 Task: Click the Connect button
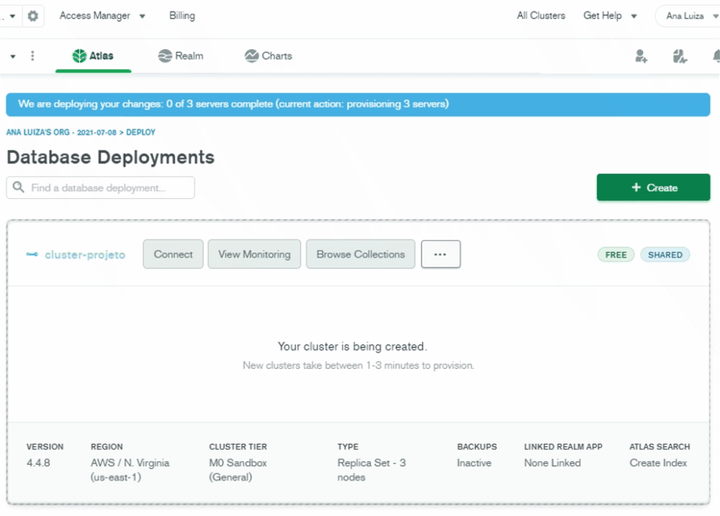tap(173, 254)
